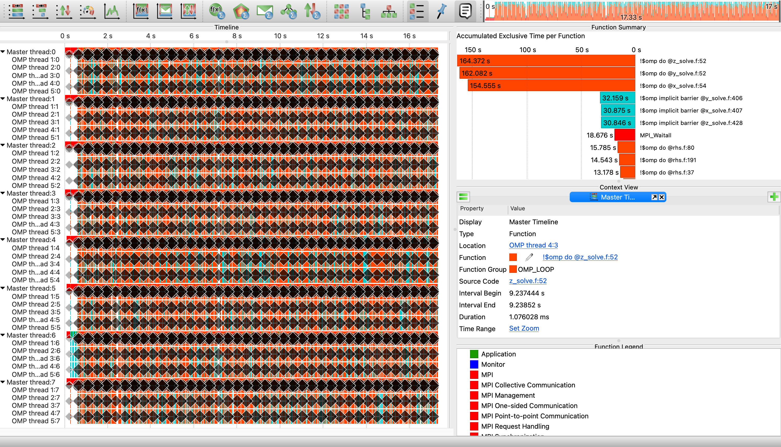Open the Performance Radar gauge icon
Viewport: 781px width, 447px height.
click(88, 11)
